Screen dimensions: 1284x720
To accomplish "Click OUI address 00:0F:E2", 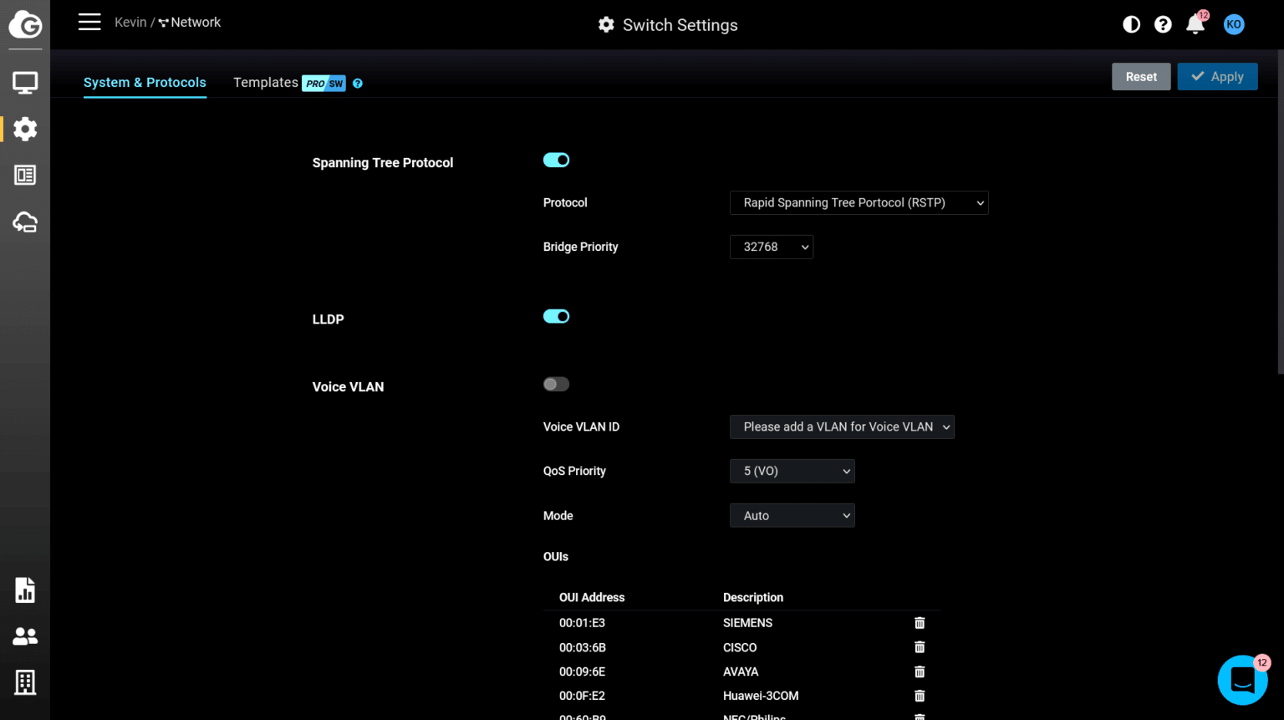I will click(x=582, y=696).
